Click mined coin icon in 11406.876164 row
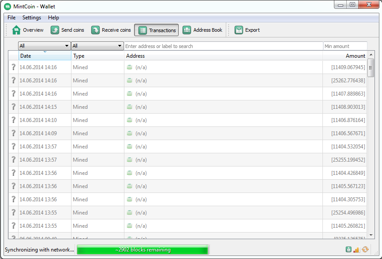 point(130,120)
